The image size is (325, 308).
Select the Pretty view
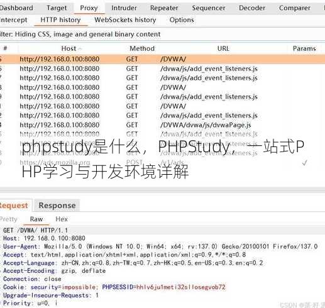(x=9, y=219)
